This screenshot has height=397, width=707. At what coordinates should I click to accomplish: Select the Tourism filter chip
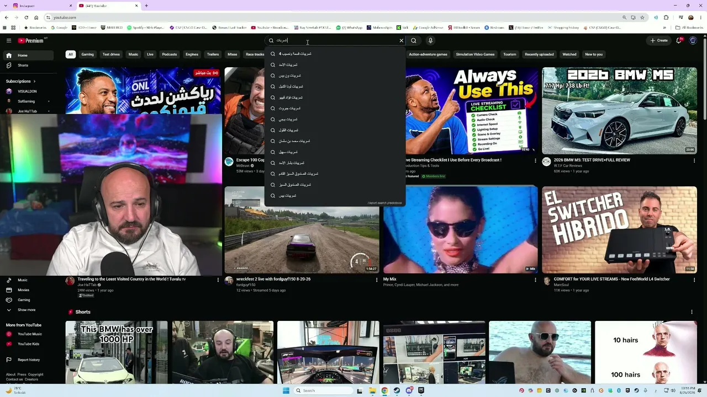(x=510, y=54)
